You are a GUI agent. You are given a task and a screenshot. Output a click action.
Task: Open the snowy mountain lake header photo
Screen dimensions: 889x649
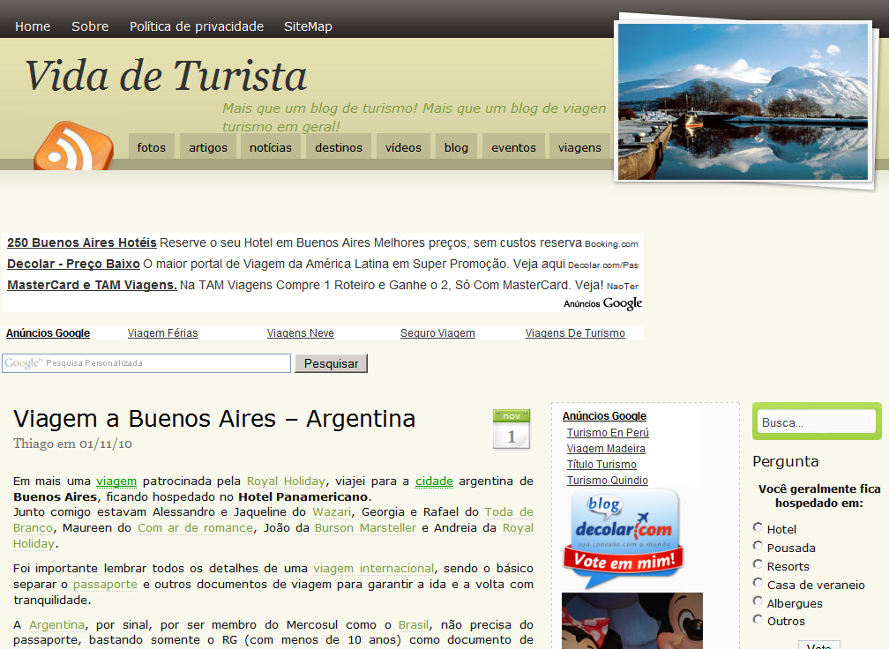[x=743, y=101]
